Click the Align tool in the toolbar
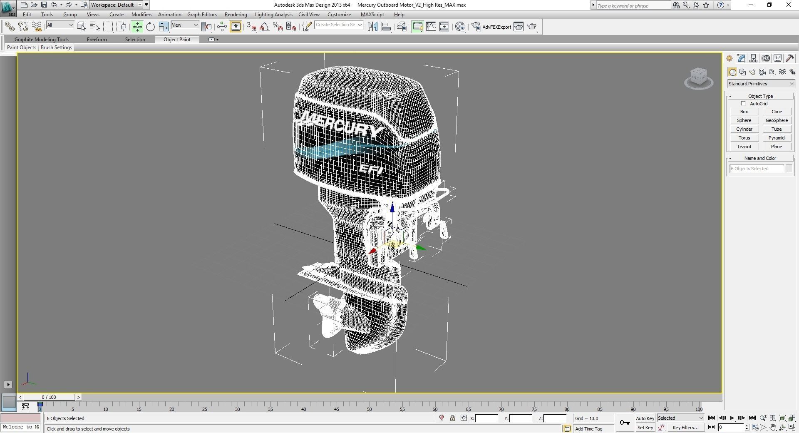The image size is (799, 433). [386, 27]
